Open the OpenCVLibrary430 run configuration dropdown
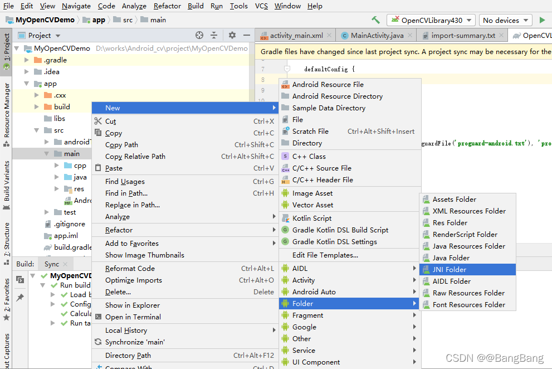The width and height of the screenshot is (552, 369). (x=431, y=20)
